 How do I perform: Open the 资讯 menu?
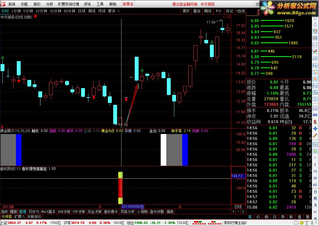pos(87,4)
